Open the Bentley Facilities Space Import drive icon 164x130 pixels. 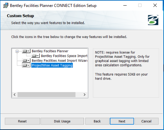click(35, 56)
